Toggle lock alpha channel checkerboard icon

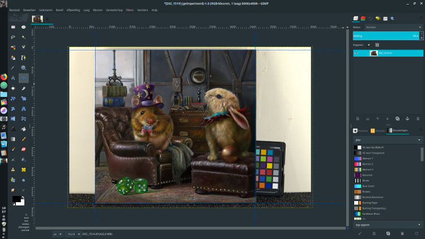pyautogui.click(x=377, y=45)
